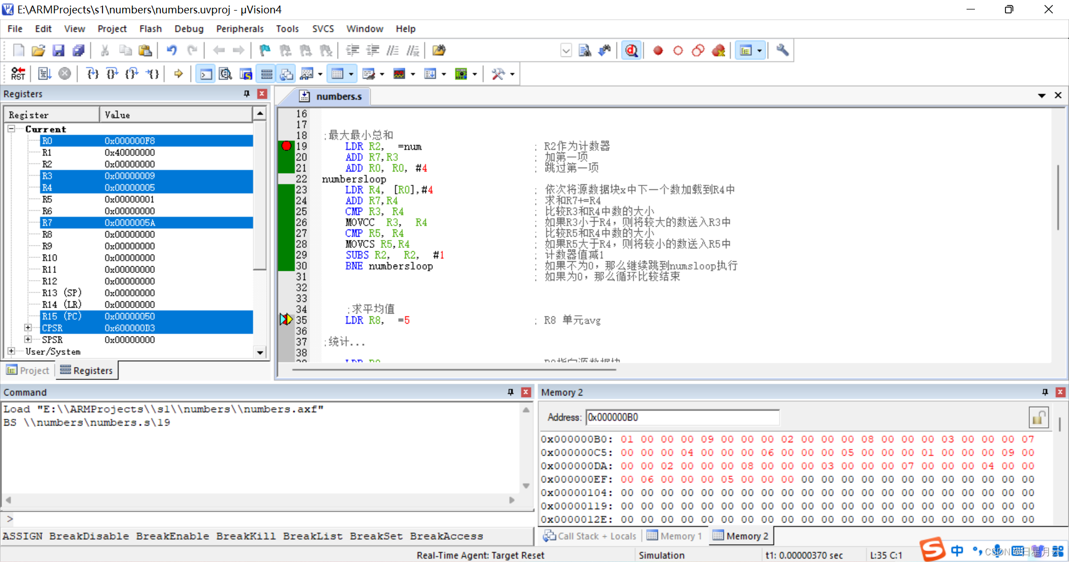Screen dimensions: 1069x562
Task: Open a file using the folder icon
Action: [38, 51]
